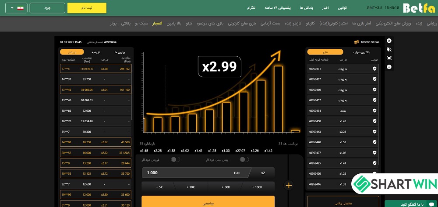Image resolution: width=438 pixels, height=207 pixels.
Task: Click the orange پیش بینی bet button
Action: [x=208, y=201]
